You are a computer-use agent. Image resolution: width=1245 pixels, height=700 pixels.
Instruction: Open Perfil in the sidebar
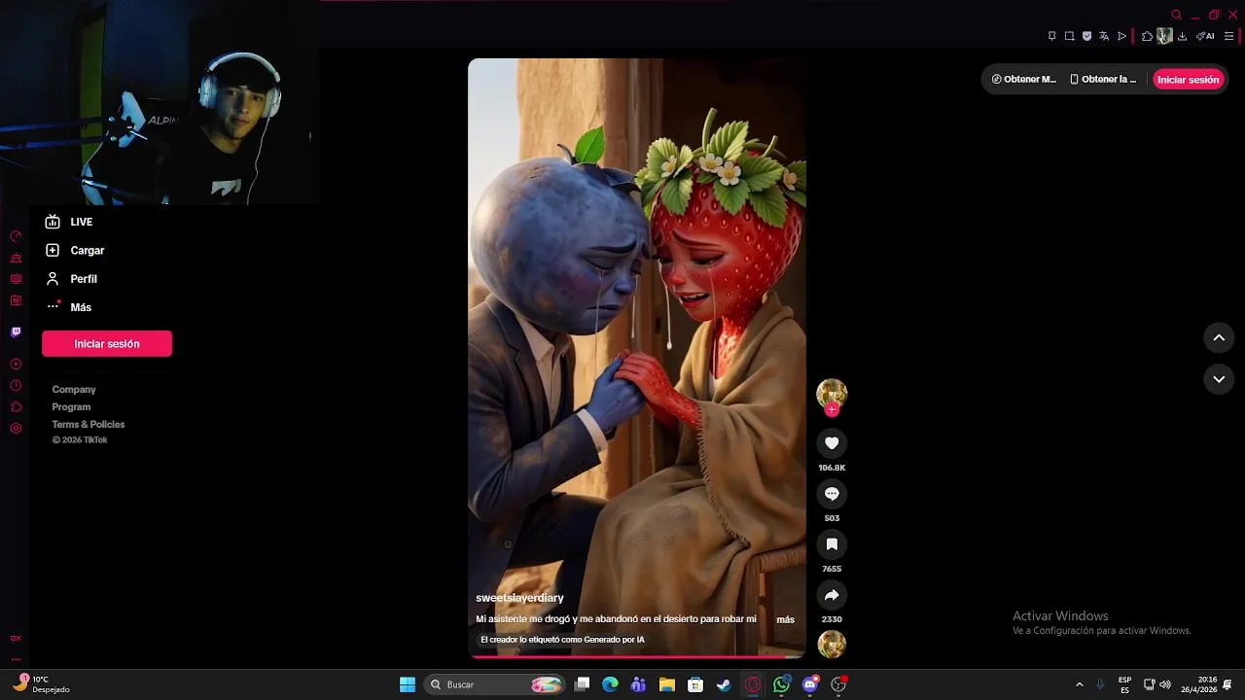pos(72,278)
